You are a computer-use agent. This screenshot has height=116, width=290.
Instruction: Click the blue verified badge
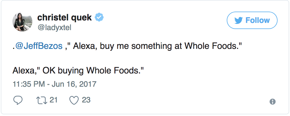pos(99,18)
